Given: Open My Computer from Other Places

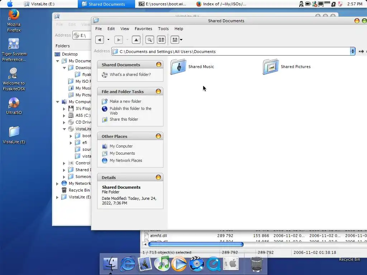Looking at the screenshot, I should coord(121,146).
